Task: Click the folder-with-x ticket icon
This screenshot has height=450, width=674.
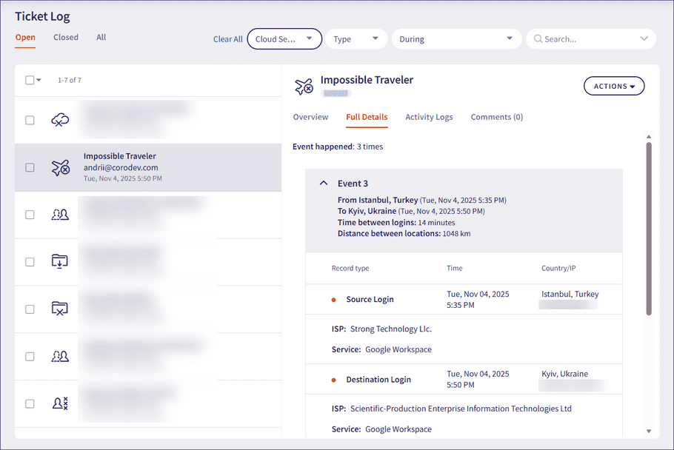Action: coord(60,309)
